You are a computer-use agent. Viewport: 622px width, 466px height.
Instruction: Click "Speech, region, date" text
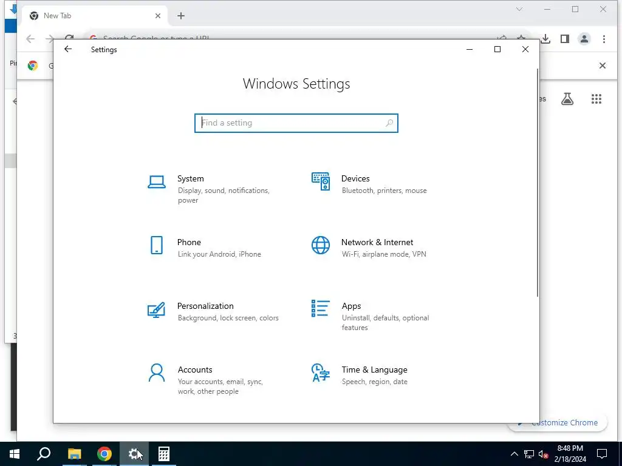[x=374, y=382]
